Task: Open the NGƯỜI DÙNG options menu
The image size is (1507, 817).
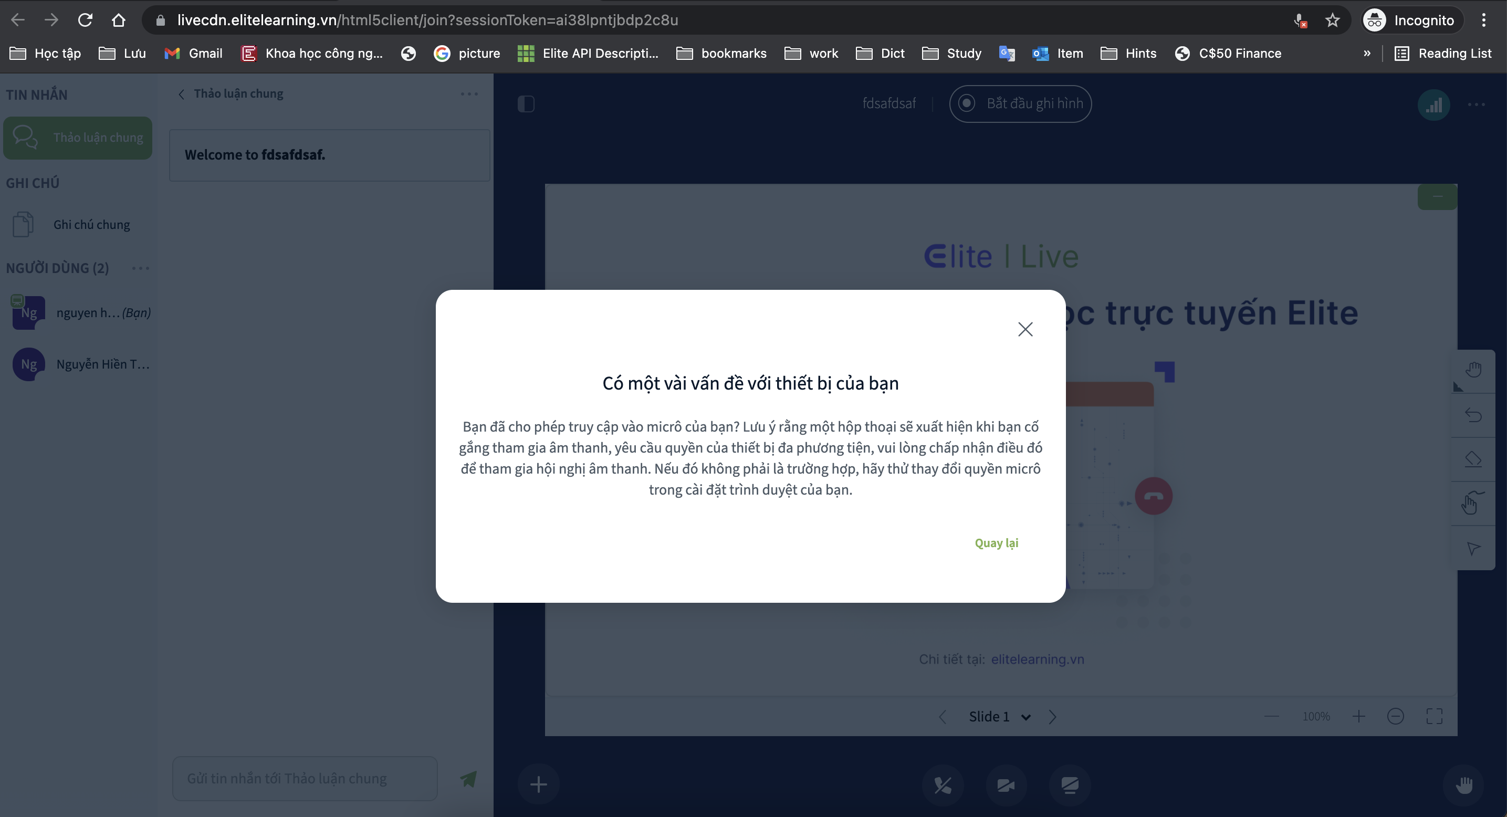Action: tap(140, 268)
